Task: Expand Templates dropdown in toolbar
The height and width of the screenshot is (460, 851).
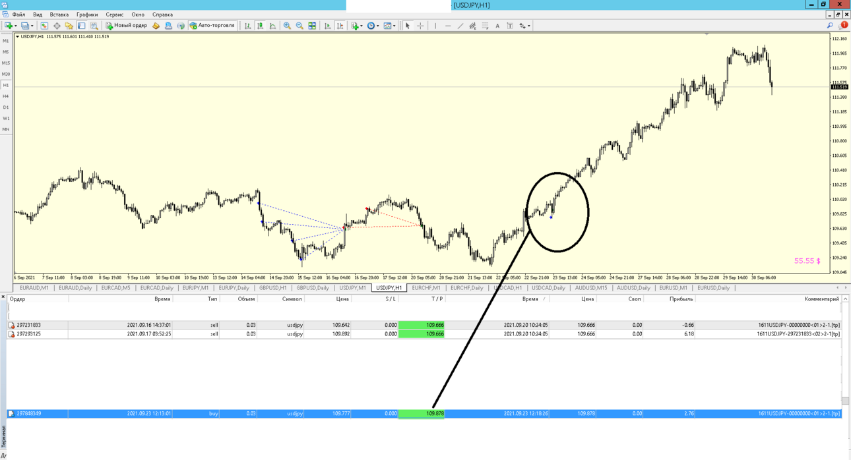Action: tap(394, 26)
